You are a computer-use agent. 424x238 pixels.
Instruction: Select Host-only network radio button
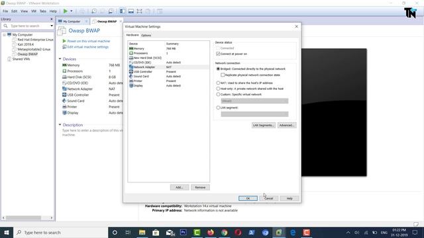click(x=218, y=89)
